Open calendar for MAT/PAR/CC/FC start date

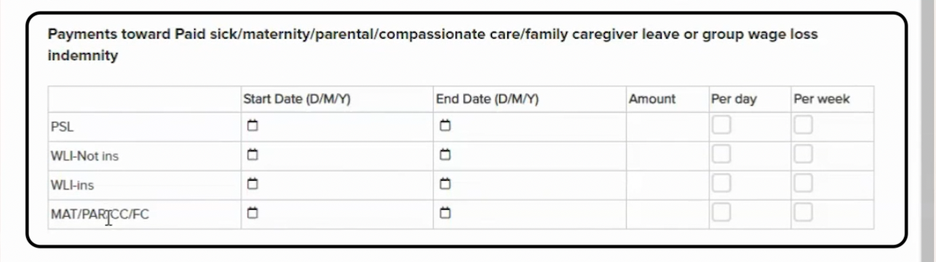pyautogui.click(x=253, y=213)
